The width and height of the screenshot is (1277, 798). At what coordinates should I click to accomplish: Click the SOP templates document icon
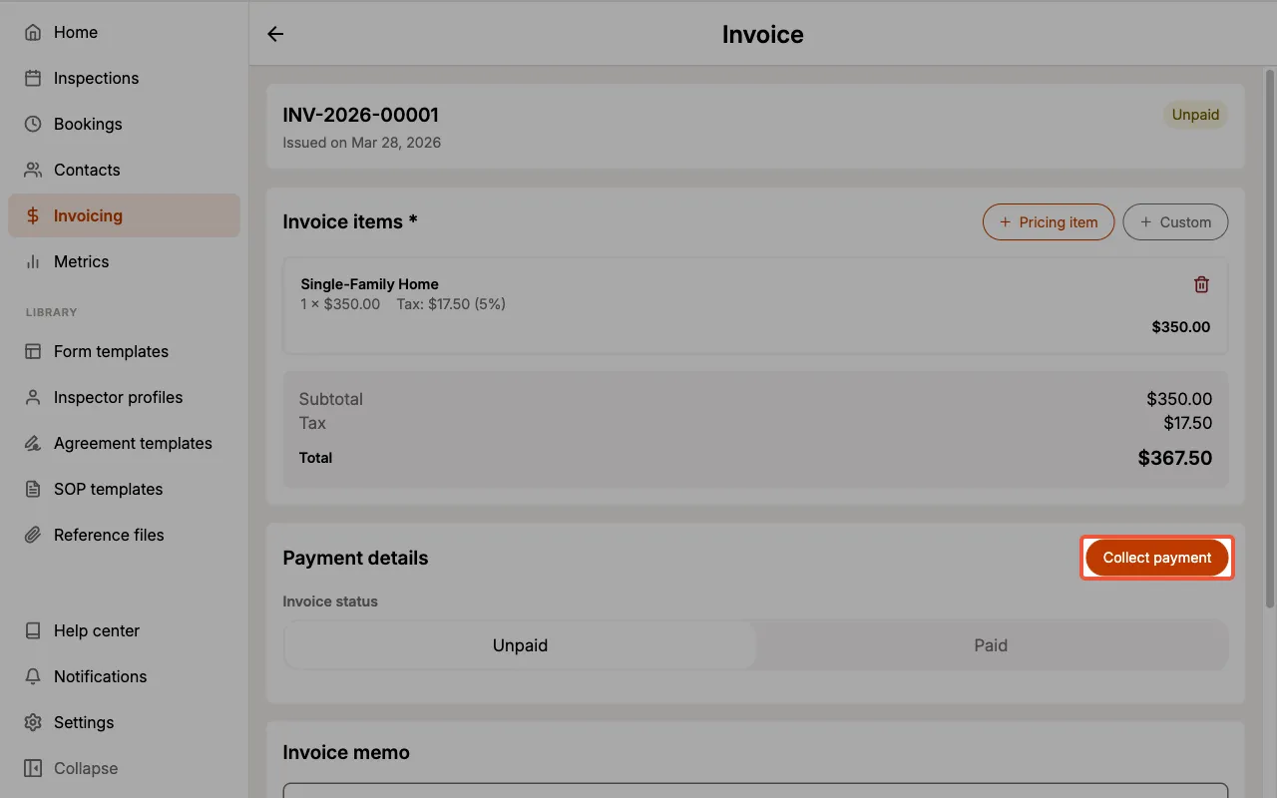pyautogui.click(x=33, y=489)
